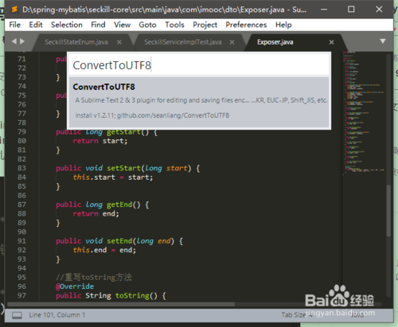Open the Preferences menu
398x327 pixels.
coord(246,25)
